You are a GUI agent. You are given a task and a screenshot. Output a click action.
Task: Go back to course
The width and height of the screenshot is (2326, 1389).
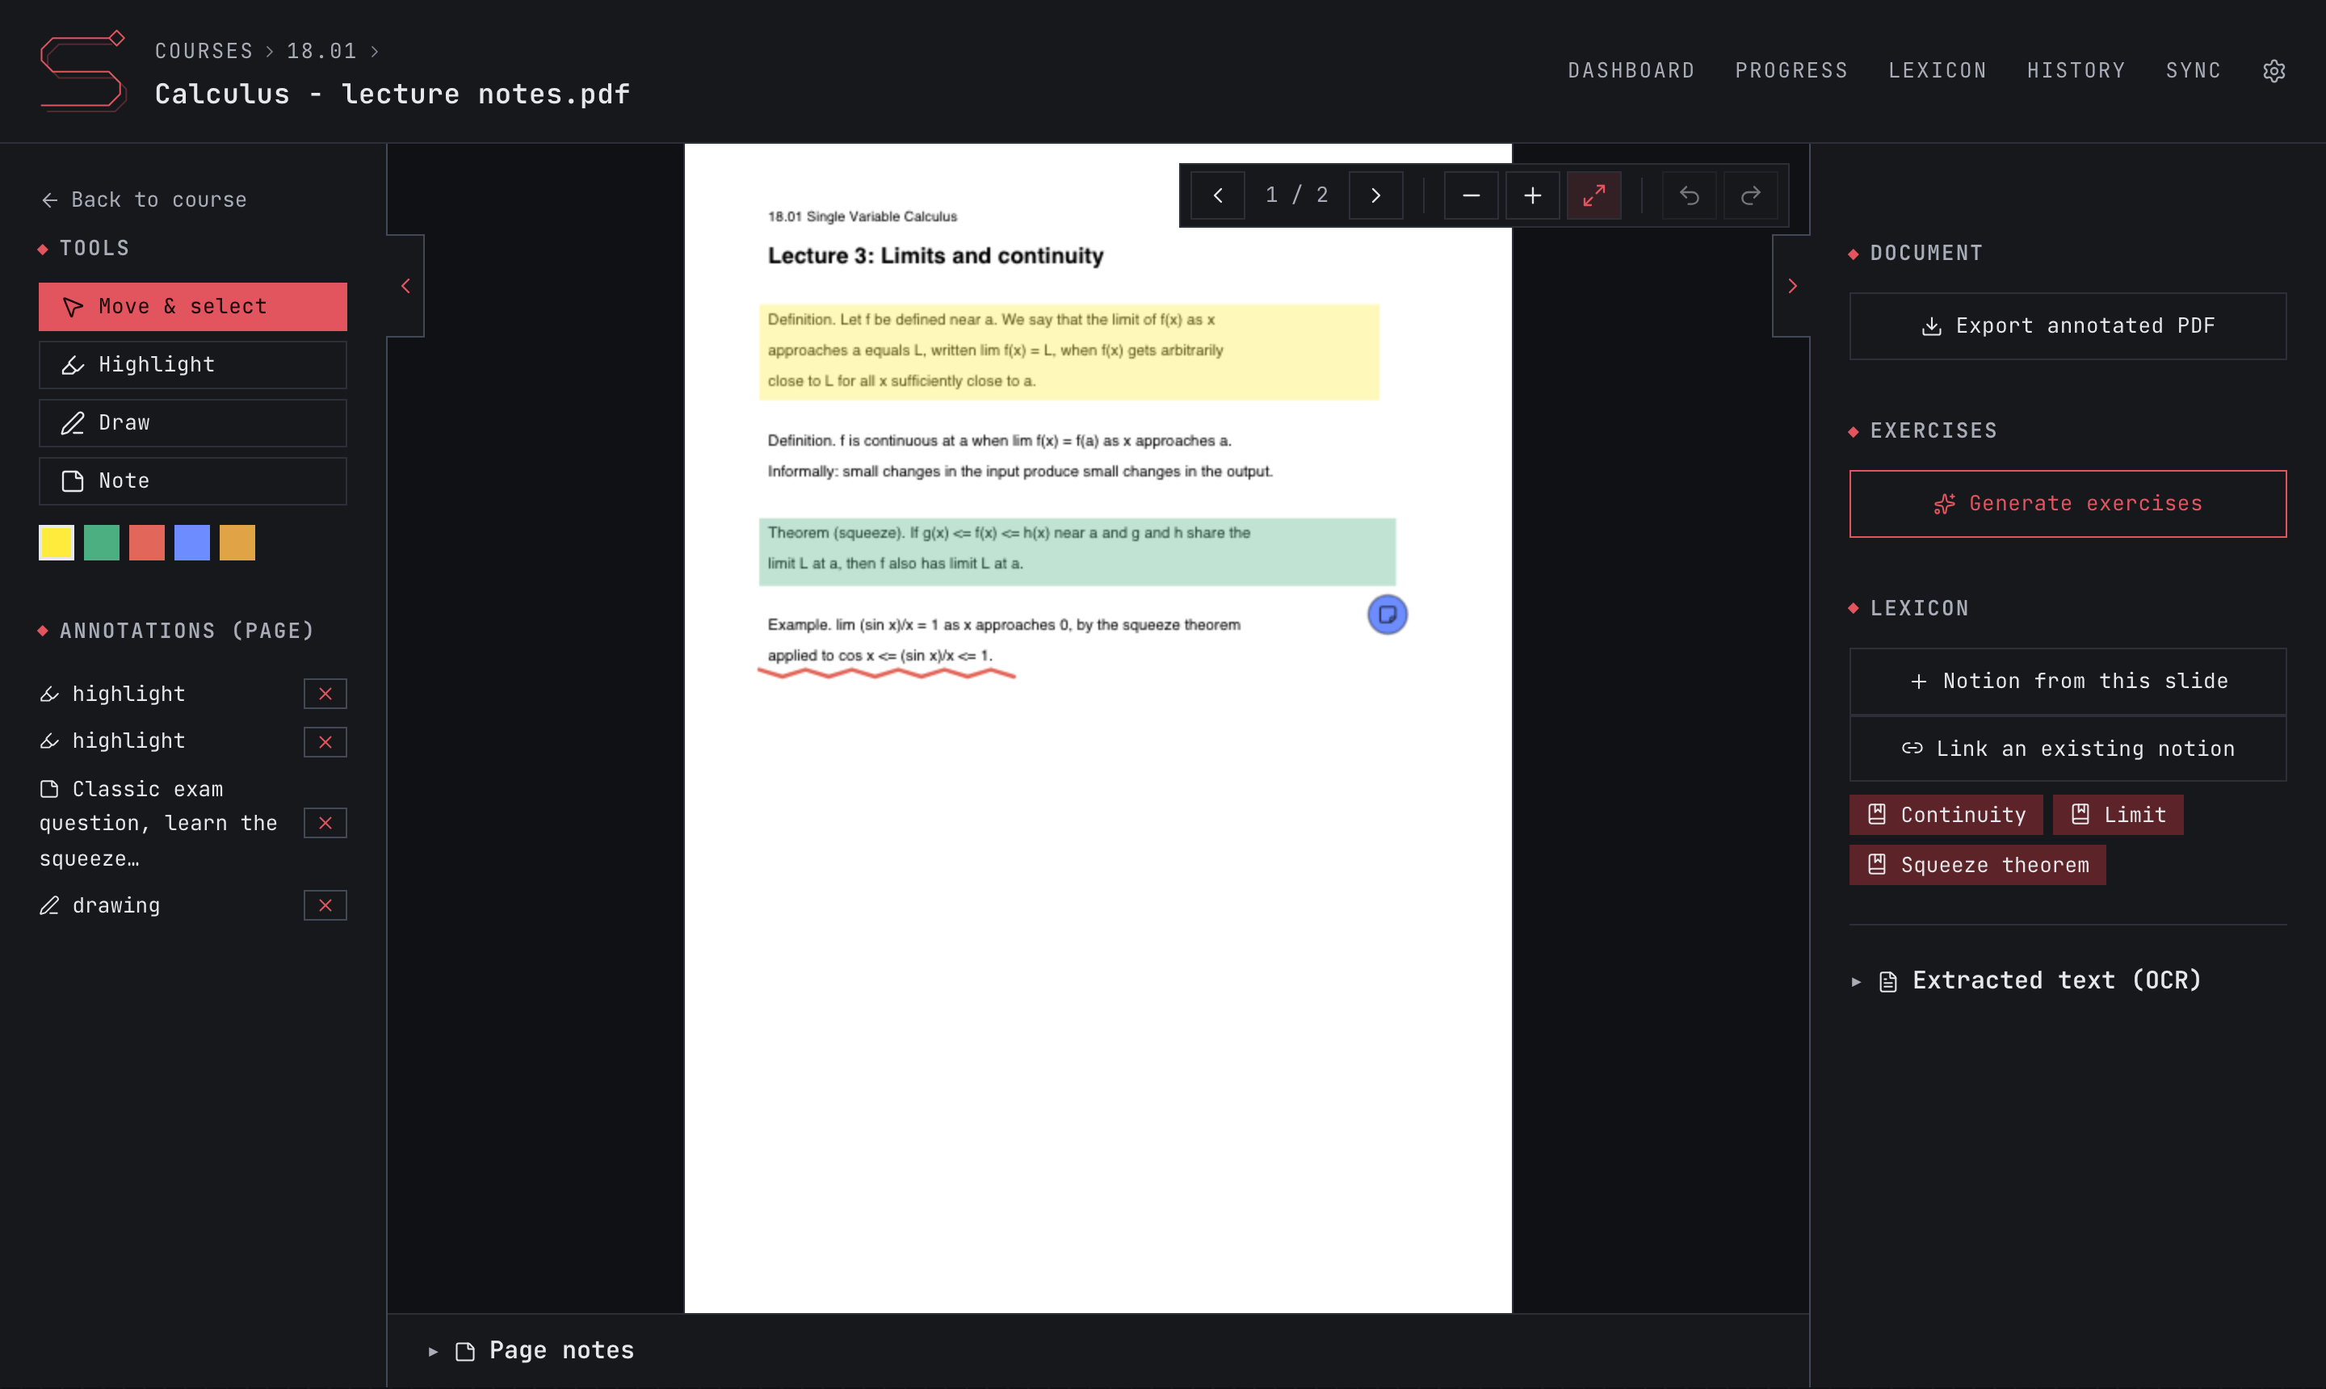click(x=143, y=199)
